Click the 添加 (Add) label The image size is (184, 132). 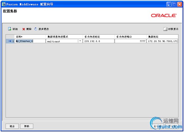click(15, 29)
